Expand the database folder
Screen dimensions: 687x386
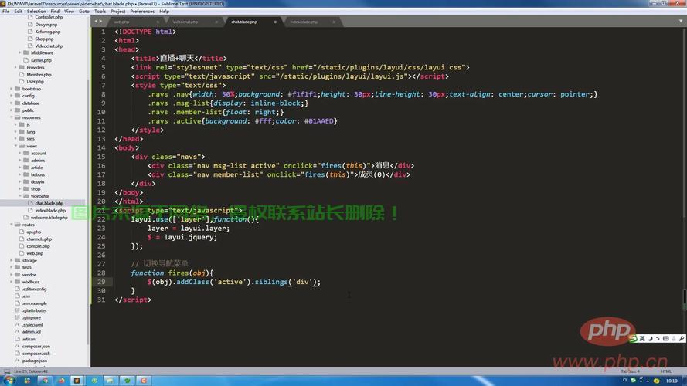tap(12, 103)
